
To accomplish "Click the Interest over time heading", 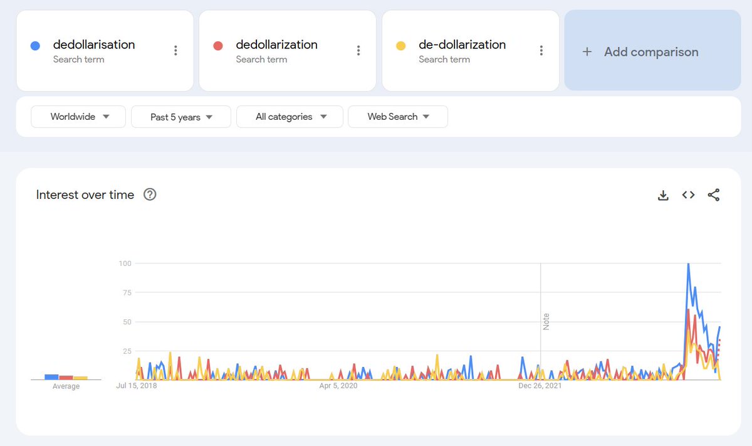I will (x=85, y=194).
